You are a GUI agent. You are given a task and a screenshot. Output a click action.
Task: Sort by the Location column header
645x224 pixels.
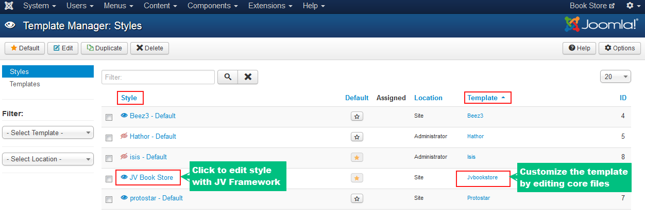click(428, 98)
